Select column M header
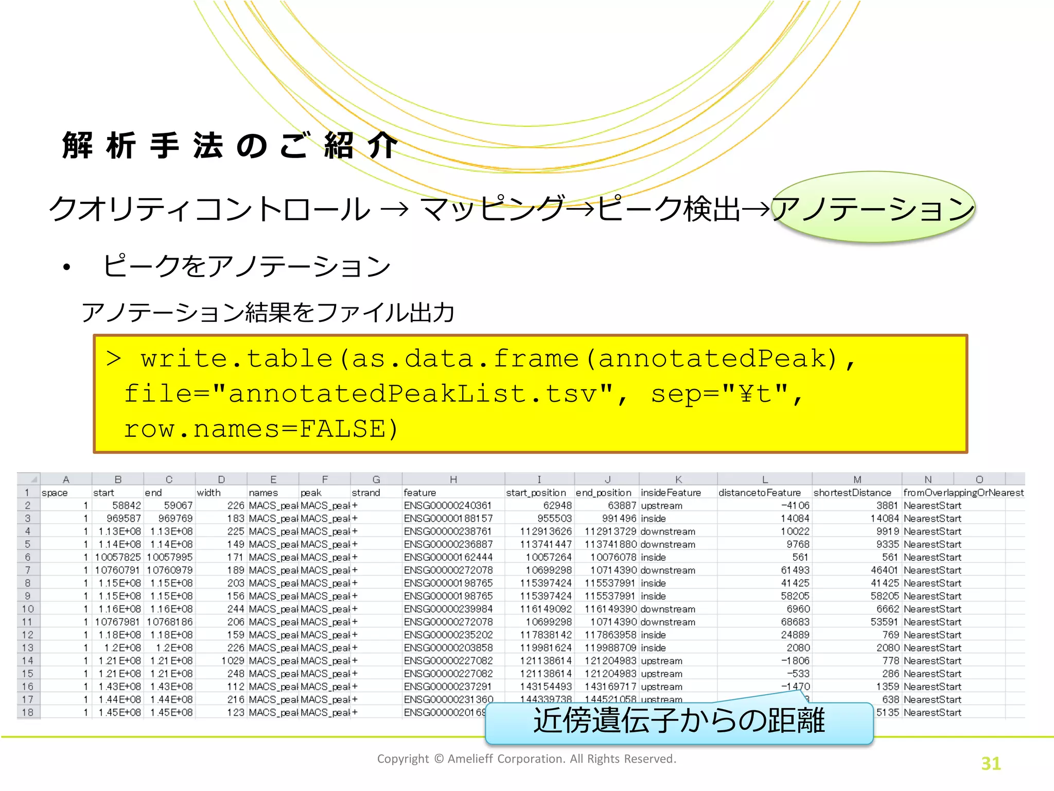The height and width of the screenshot is (791, 1054). [857, 479]
